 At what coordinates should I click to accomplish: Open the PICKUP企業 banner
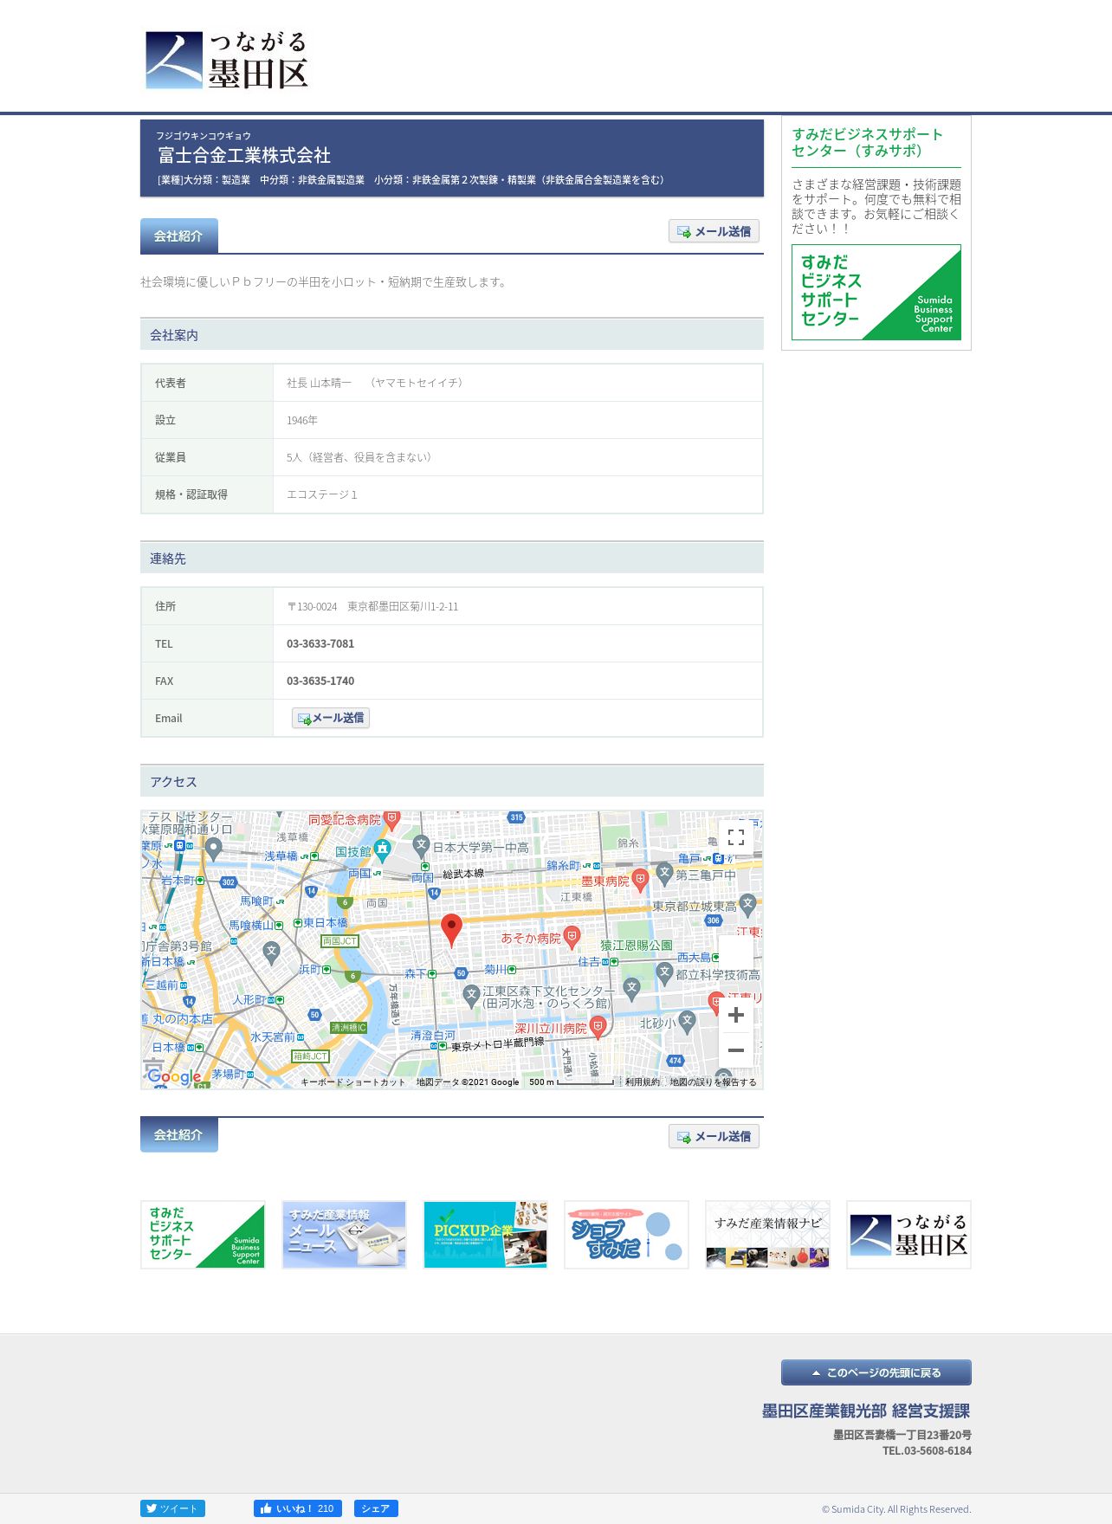pyautogui.click(x=485, y=1235)
